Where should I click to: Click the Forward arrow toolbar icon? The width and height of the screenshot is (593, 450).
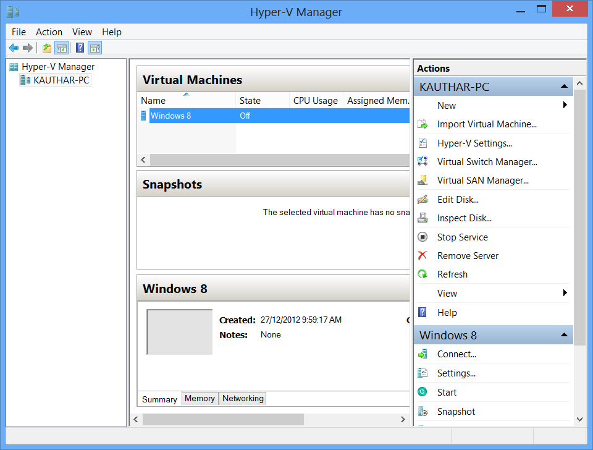(x=28, y=48)
